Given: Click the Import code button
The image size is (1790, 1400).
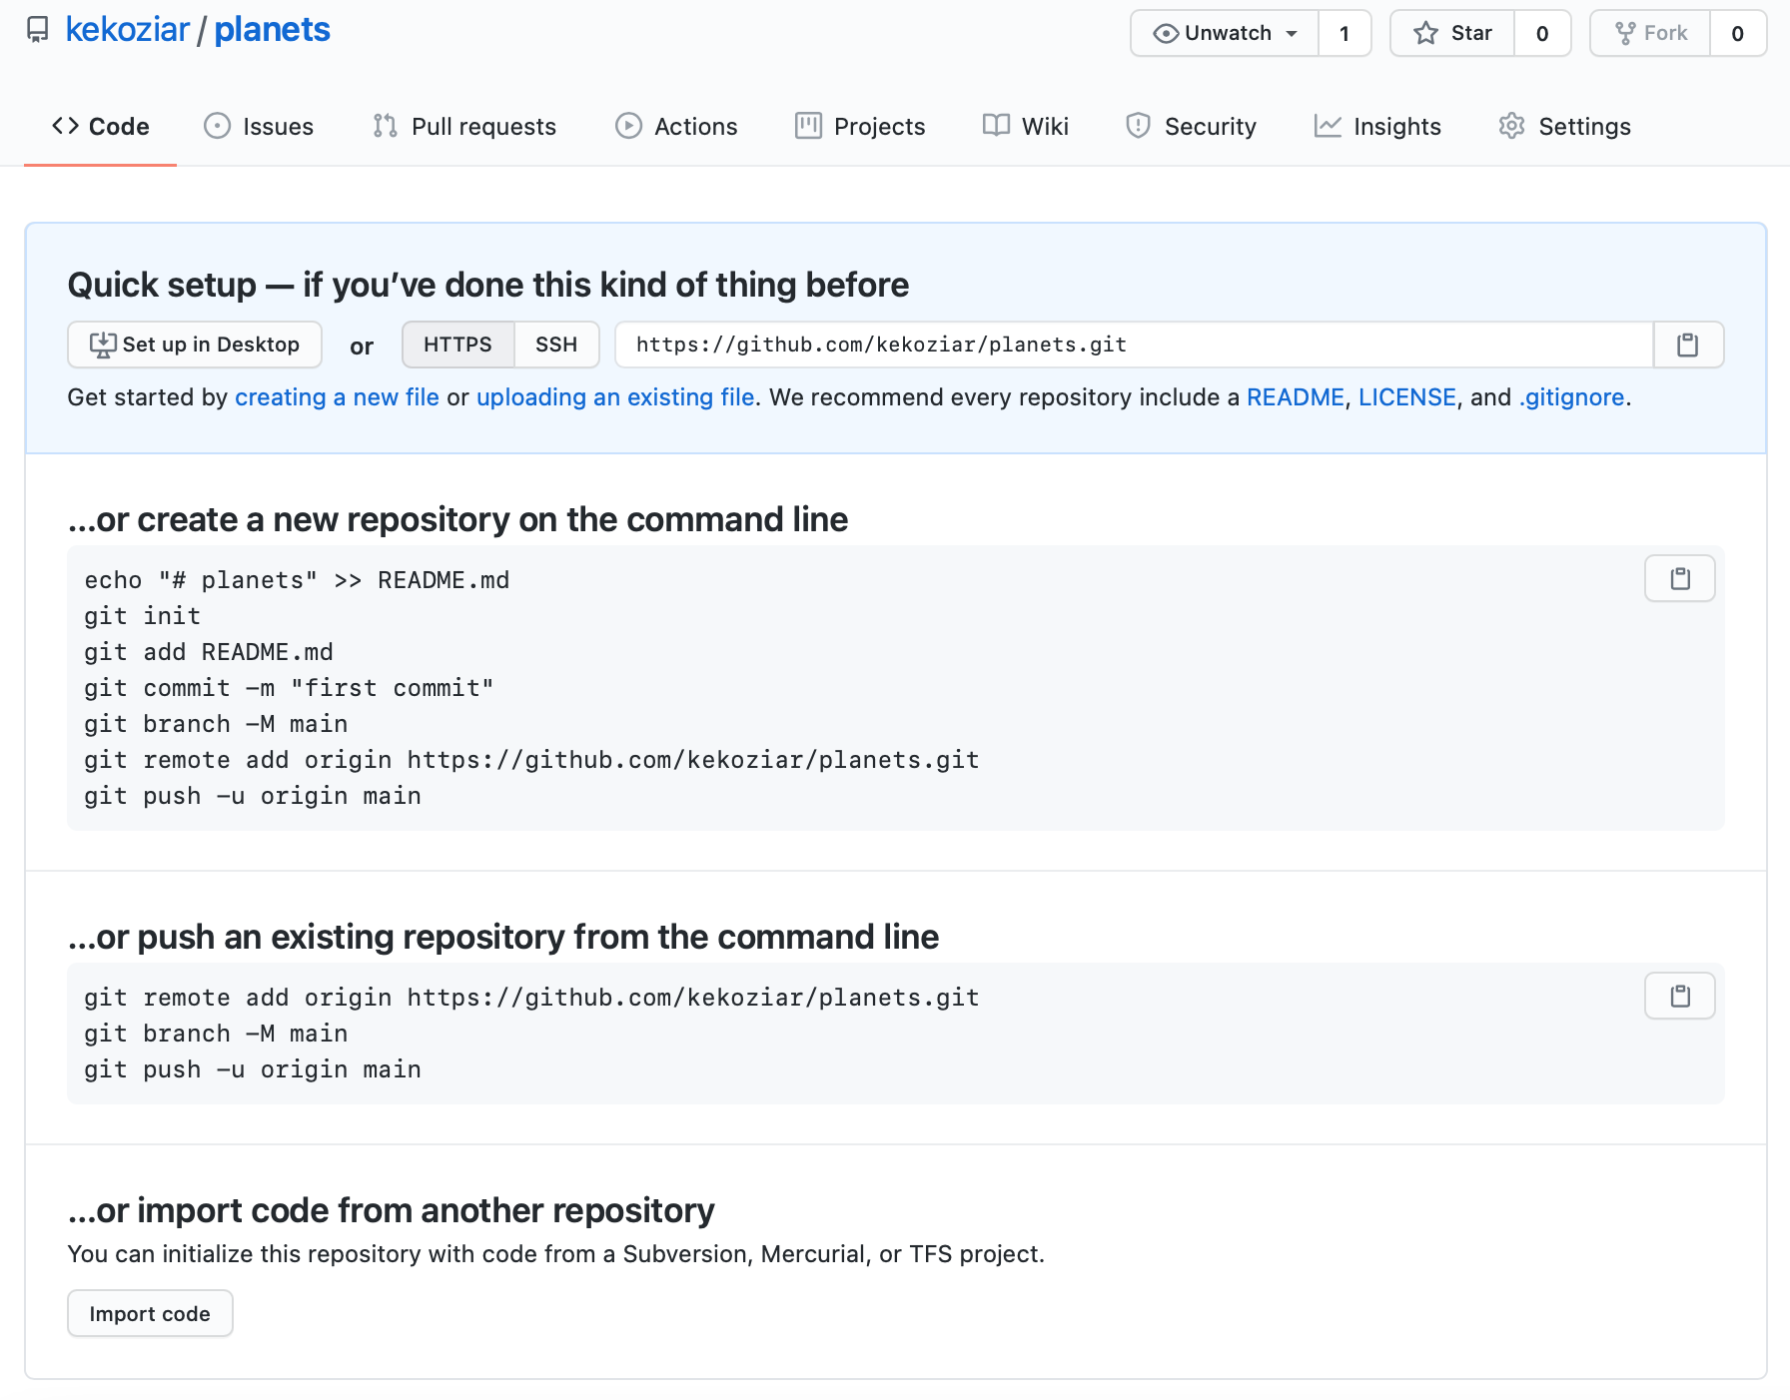Looking at the screenshot, I should tap(149, 1313).
